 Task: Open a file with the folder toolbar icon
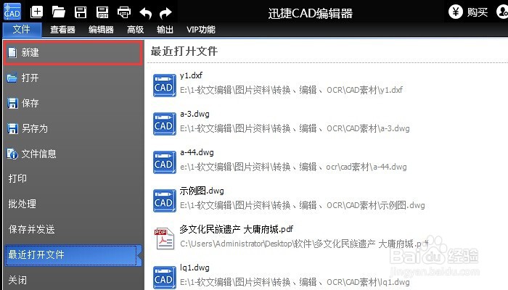[x=58, y=12]
